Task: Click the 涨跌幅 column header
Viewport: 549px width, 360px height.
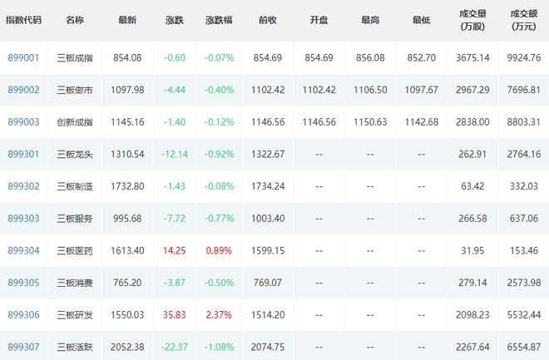Action: tap(219, 20)
